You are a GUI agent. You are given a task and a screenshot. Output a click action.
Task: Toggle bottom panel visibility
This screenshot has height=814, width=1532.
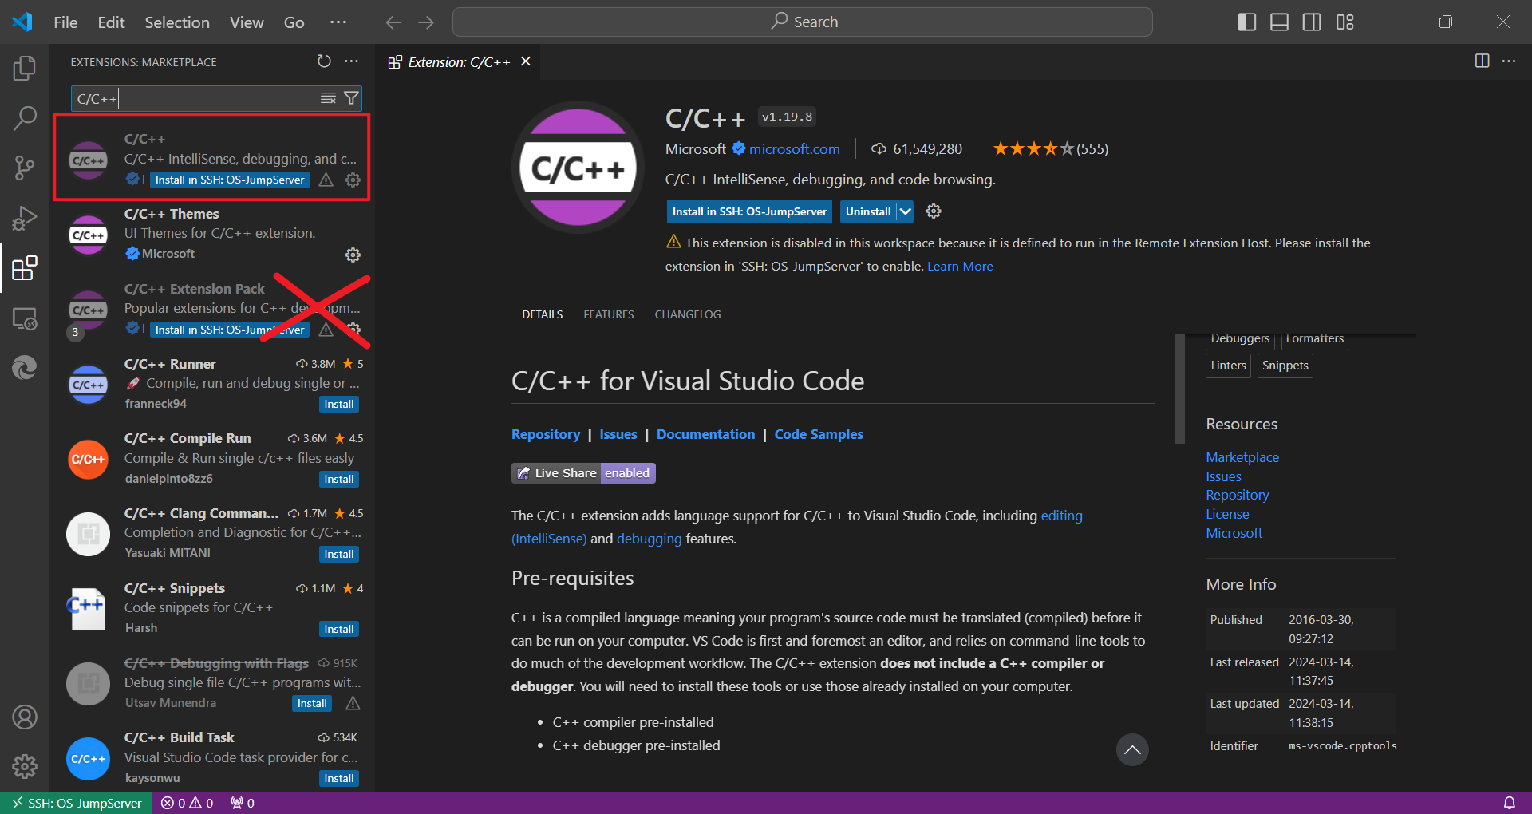pos(1279,22)
